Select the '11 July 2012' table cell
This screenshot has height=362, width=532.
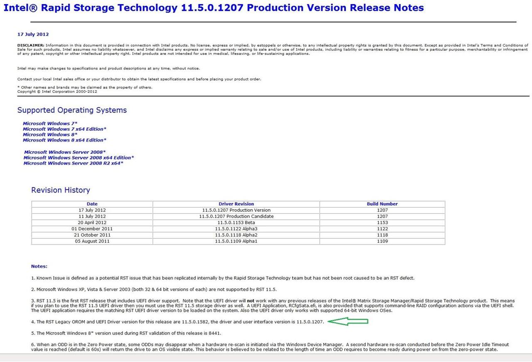click(92, 216)
